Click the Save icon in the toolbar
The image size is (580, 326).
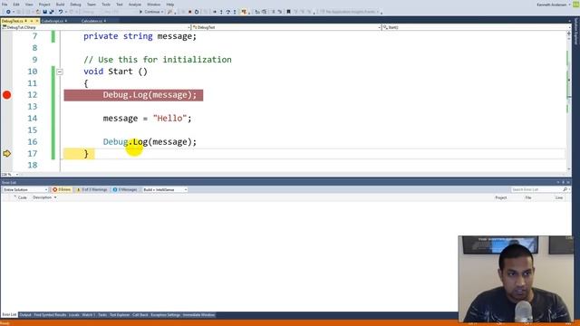point(44,12)
